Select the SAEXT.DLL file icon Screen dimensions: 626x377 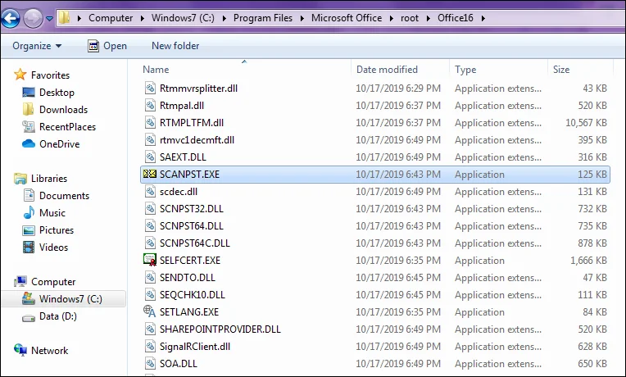[150, 157]
